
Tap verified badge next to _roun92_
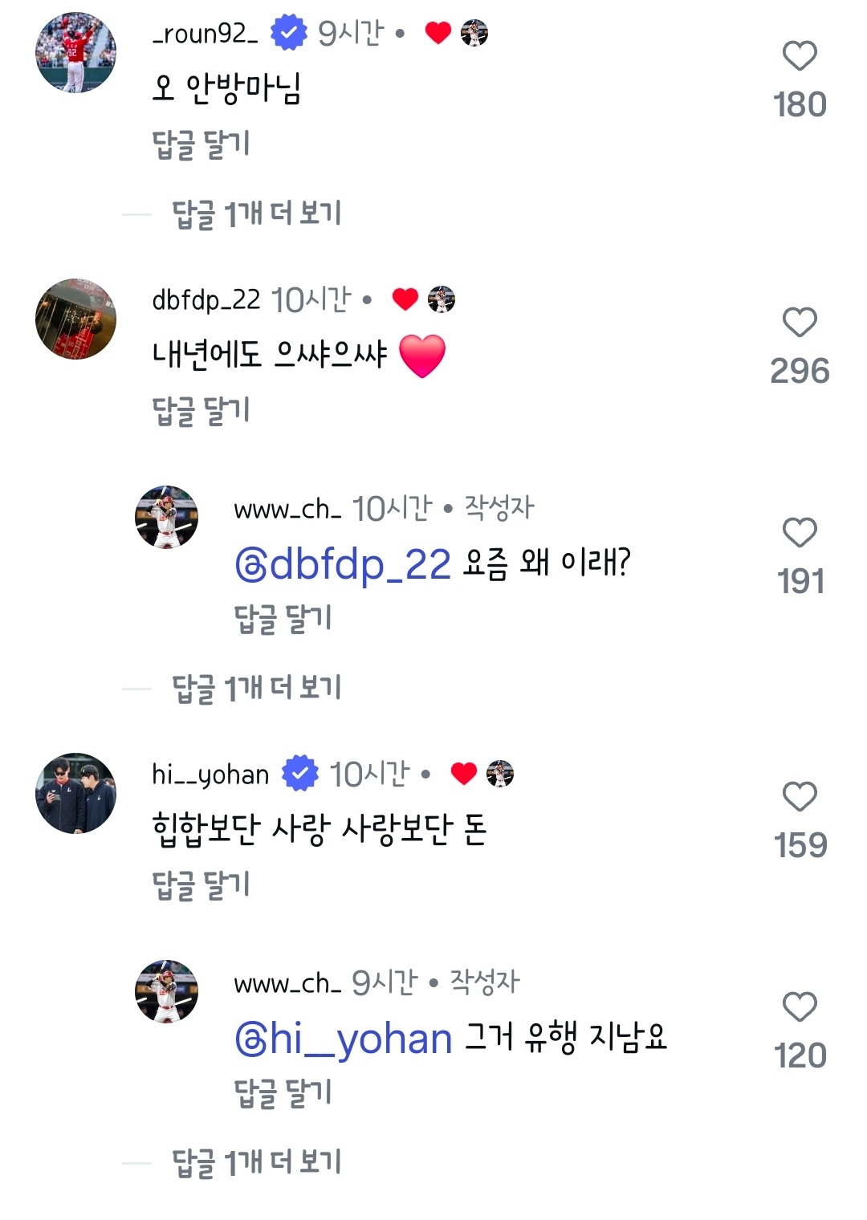pos(288,33)
